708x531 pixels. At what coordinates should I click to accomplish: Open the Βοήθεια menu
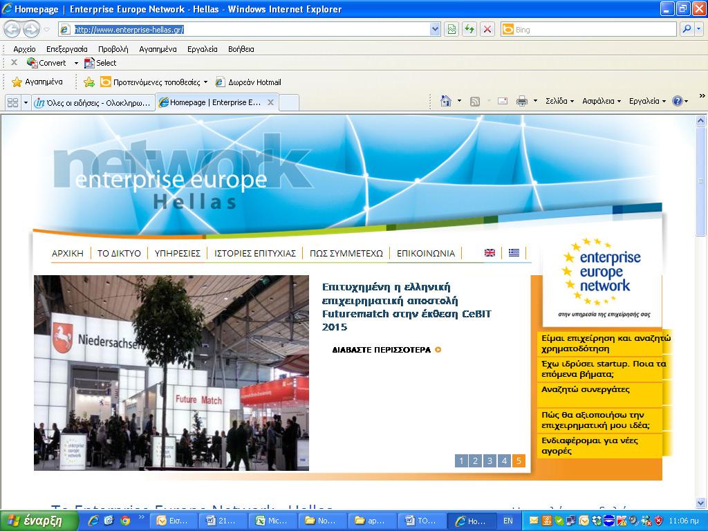point(241,49)
